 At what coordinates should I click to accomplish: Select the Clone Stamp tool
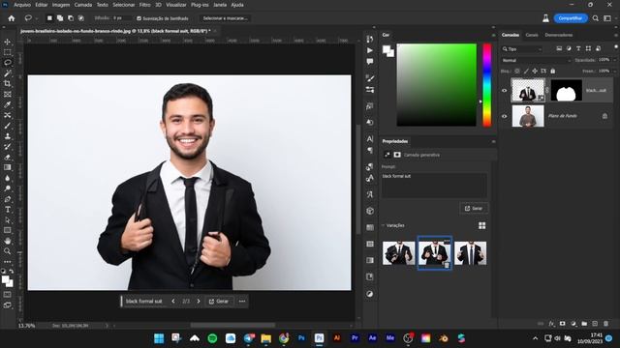[8, 136]
